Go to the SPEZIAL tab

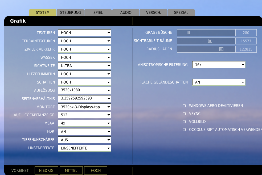[x=181, y=12]
